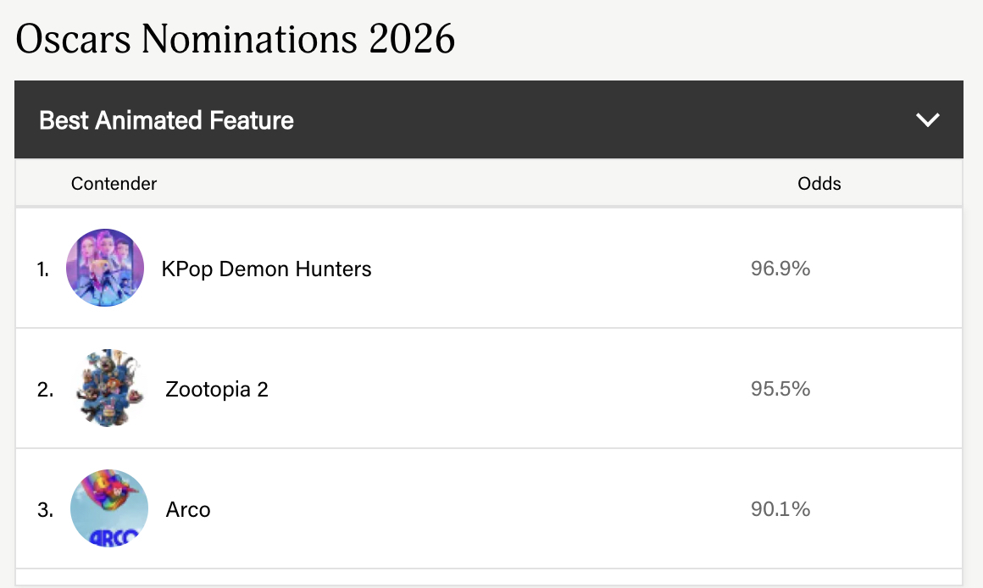The image size is (983, 588).
Task: Click the partially visible fourth contender row
Action: tap(488, 578)
